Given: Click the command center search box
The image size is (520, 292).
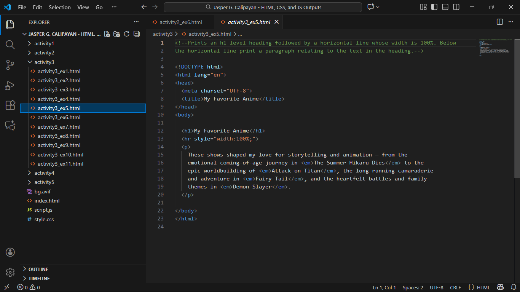Looking at the screenshot, I should 263,7.
